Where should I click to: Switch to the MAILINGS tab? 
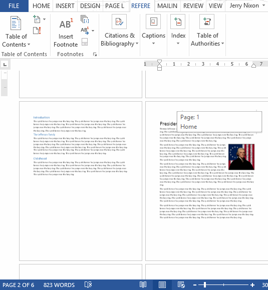167,6
